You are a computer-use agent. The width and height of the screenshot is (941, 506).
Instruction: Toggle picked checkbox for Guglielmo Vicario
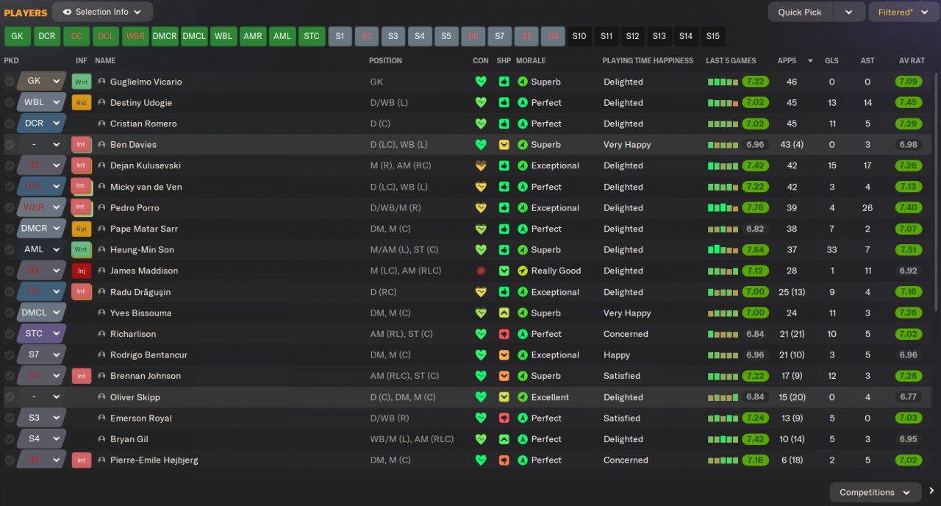9,82
